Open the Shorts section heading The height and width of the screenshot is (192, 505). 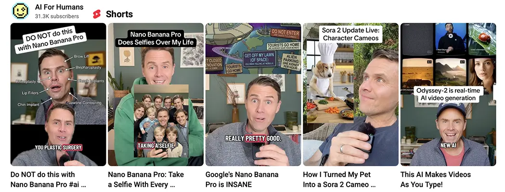119,14
